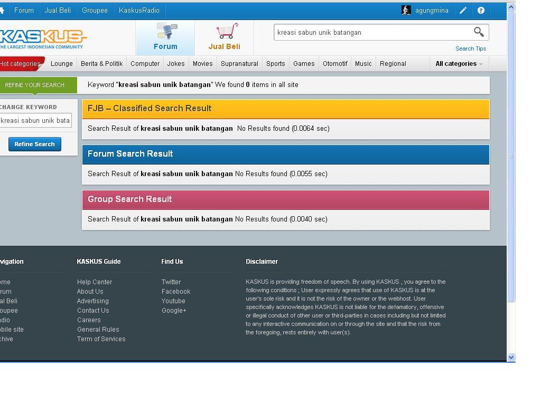Go to KASKUS home via logo
Screen dimensions: 541x405
click(43, 38)
